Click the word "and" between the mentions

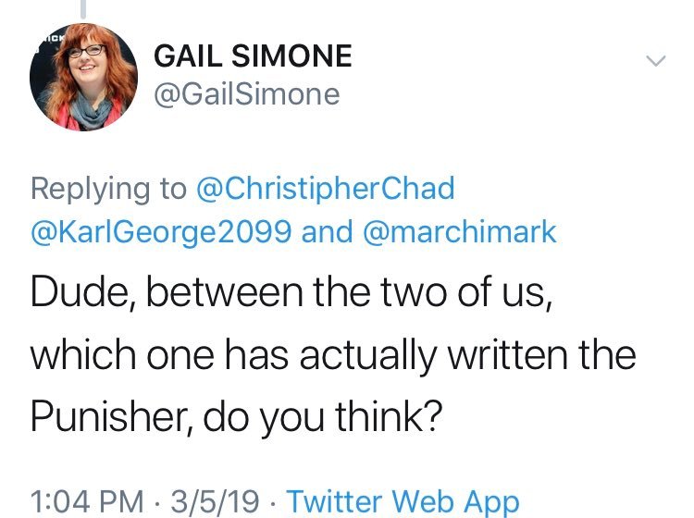tap(328, 231)
